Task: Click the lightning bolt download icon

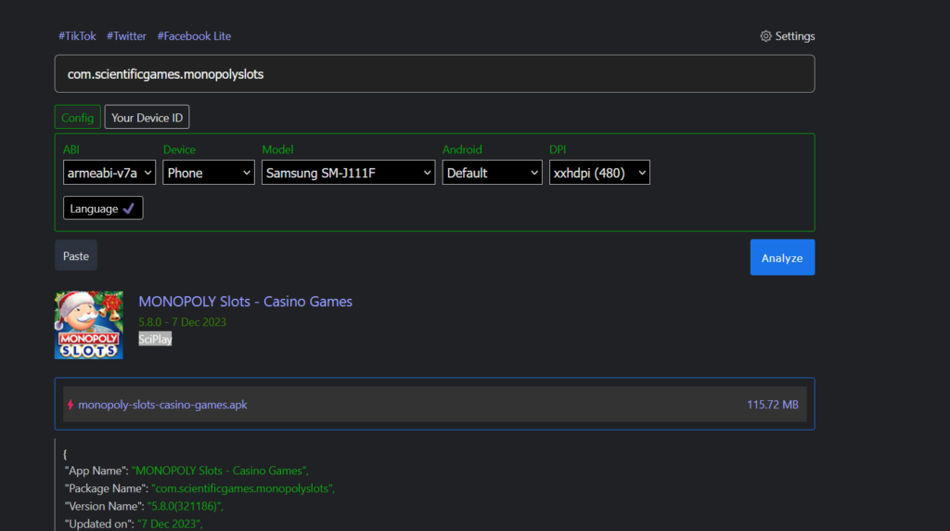Action: pos(71,405)
